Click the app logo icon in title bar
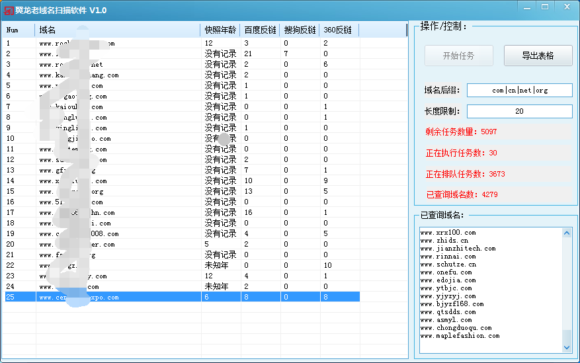 [9, 11]
